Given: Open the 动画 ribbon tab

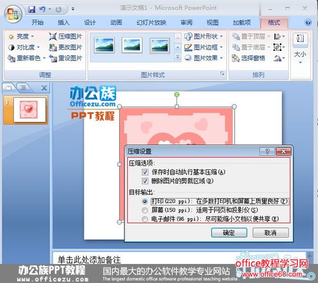Looking at the screenshot, I should (x=116, y=22).
